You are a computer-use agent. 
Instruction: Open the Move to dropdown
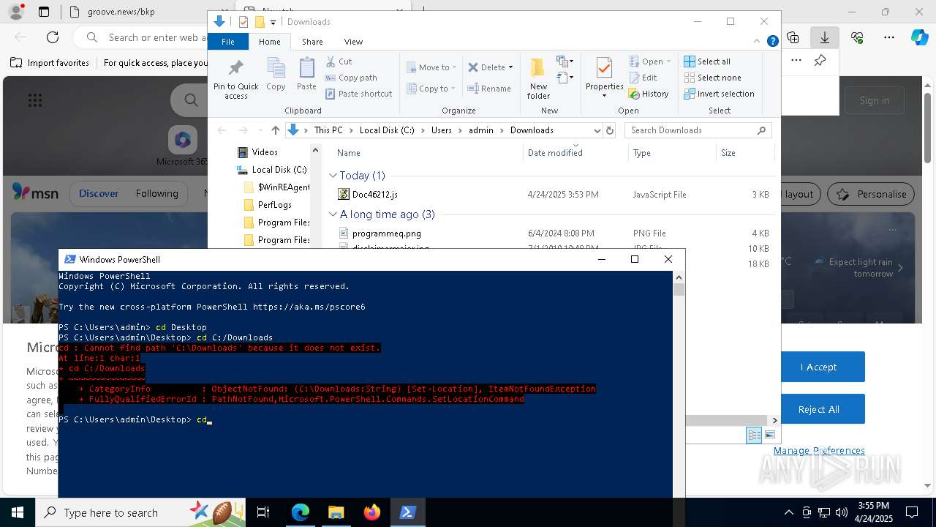coord(431,67)
